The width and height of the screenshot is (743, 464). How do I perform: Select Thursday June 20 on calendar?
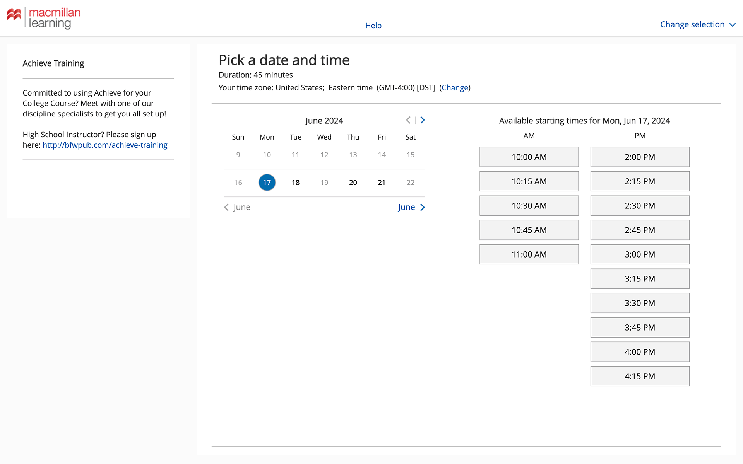click(352, 182)
